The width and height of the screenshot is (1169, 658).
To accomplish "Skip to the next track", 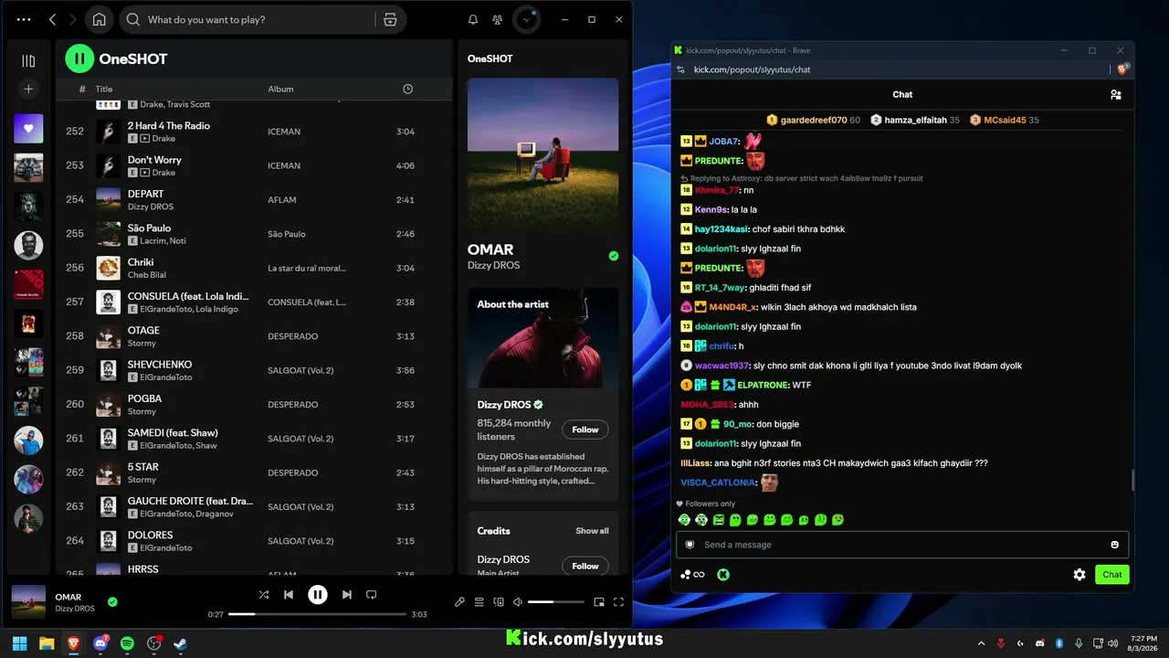I will click(x=347, y=595).
